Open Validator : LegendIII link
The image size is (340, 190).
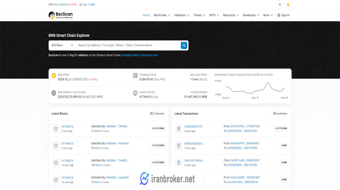click(117, 178)
